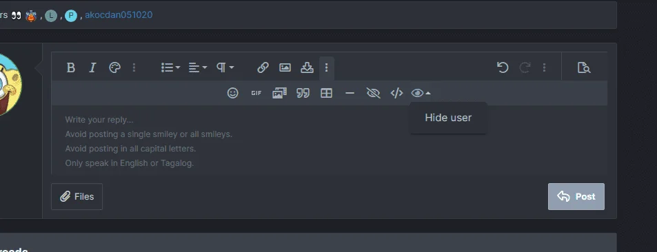Insert spoiler with crossed-eye icon

[x=374, y=93]
